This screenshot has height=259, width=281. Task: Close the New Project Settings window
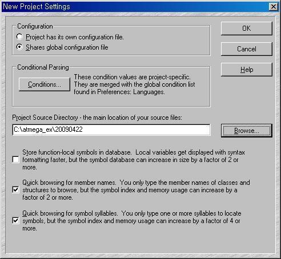click(x=274, y=7)
